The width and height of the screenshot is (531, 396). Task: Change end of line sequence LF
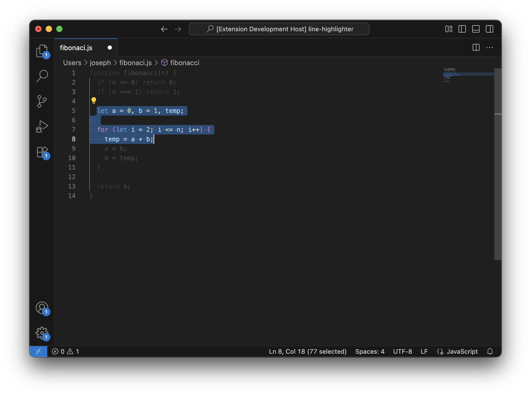(x=424, y=351)
